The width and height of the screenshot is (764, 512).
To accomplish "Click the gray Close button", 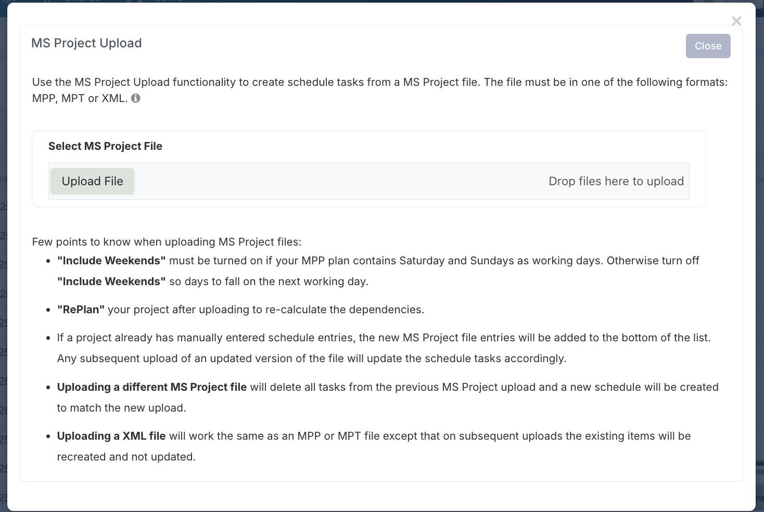I will (708, 46).
